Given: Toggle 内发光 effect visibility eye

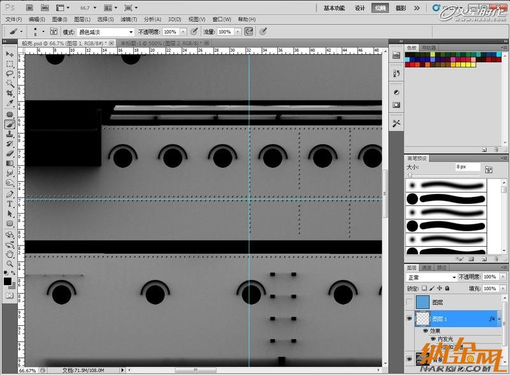Looking at the screenshot, I should [433, 339].
